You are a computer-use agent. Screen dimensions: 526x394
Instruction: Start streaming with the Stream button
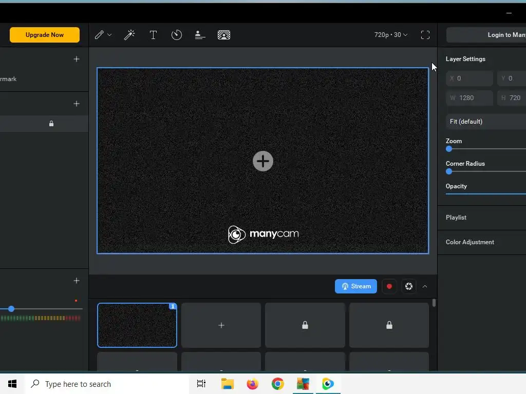click(x=355, y=286)
